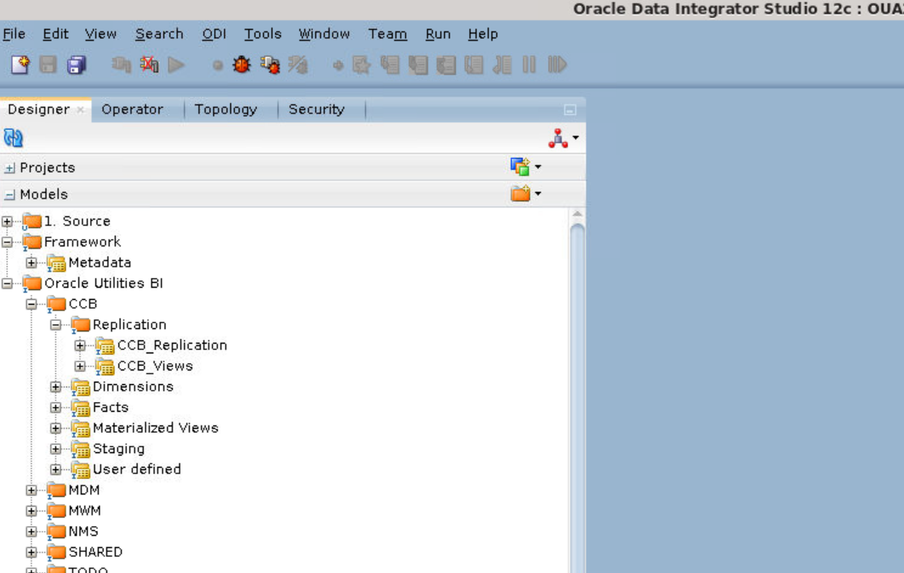Switch to the Topology tab

(x=225, y=109)
